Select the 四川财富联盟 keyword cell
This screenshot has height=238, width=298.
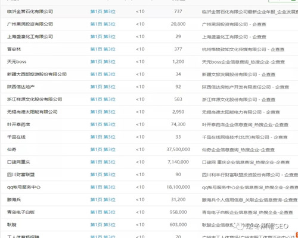[21, 174]
